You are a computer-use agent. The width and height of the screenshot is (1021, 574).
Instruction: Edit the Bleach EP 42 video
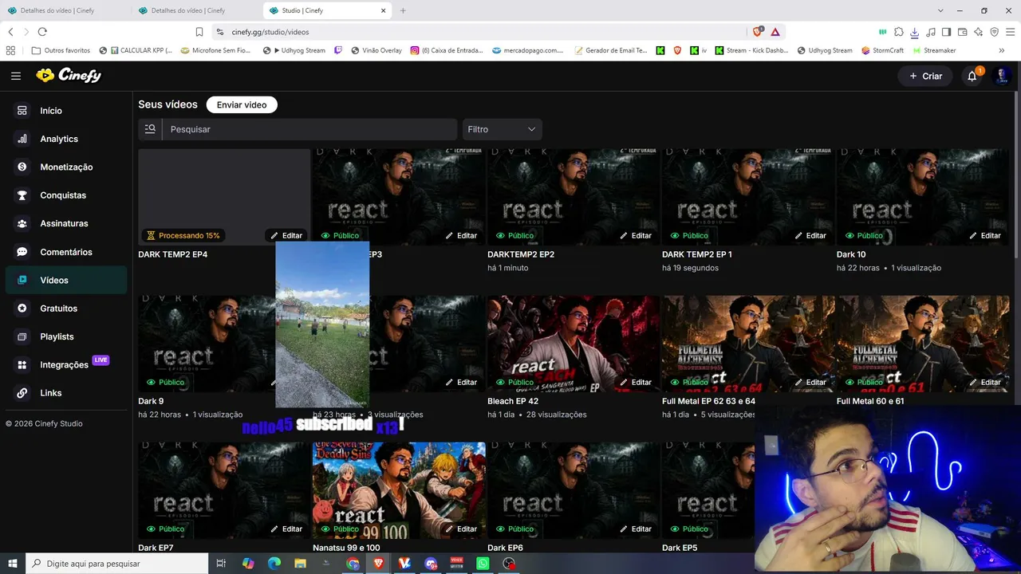tap(636, 382)
